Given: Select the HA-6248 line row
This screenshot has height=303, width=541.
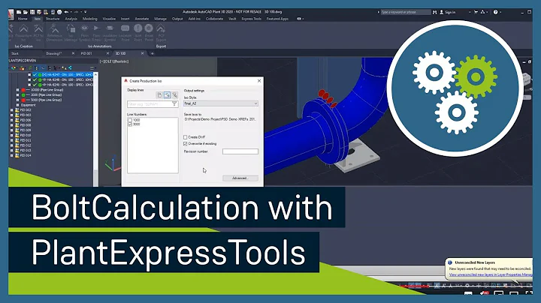Looking at the screenshot, I should (x=63, y=80).
